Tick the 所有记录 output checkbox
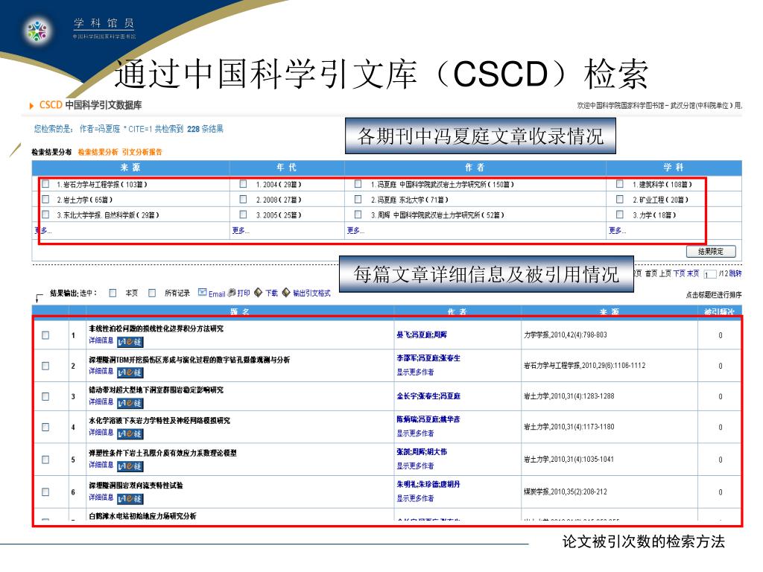 tap(152, 293)
